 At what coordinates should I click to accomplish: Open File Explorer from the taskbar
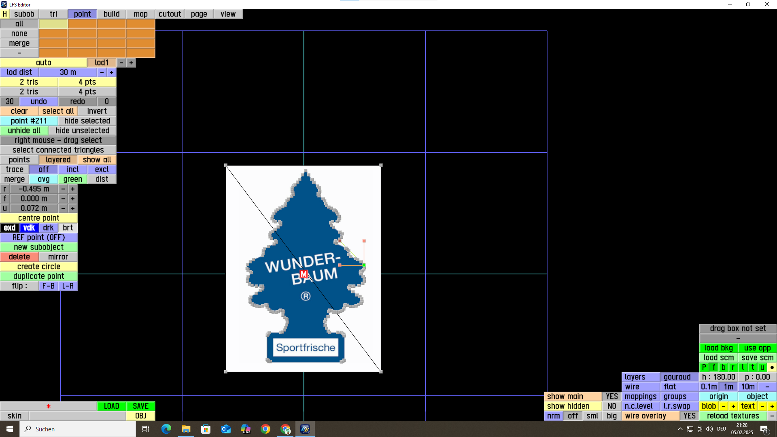(186, 429)
